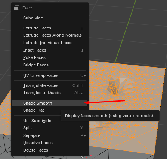Choose Triangles to Quads
167x159 pixels.
tap(50, 93)
